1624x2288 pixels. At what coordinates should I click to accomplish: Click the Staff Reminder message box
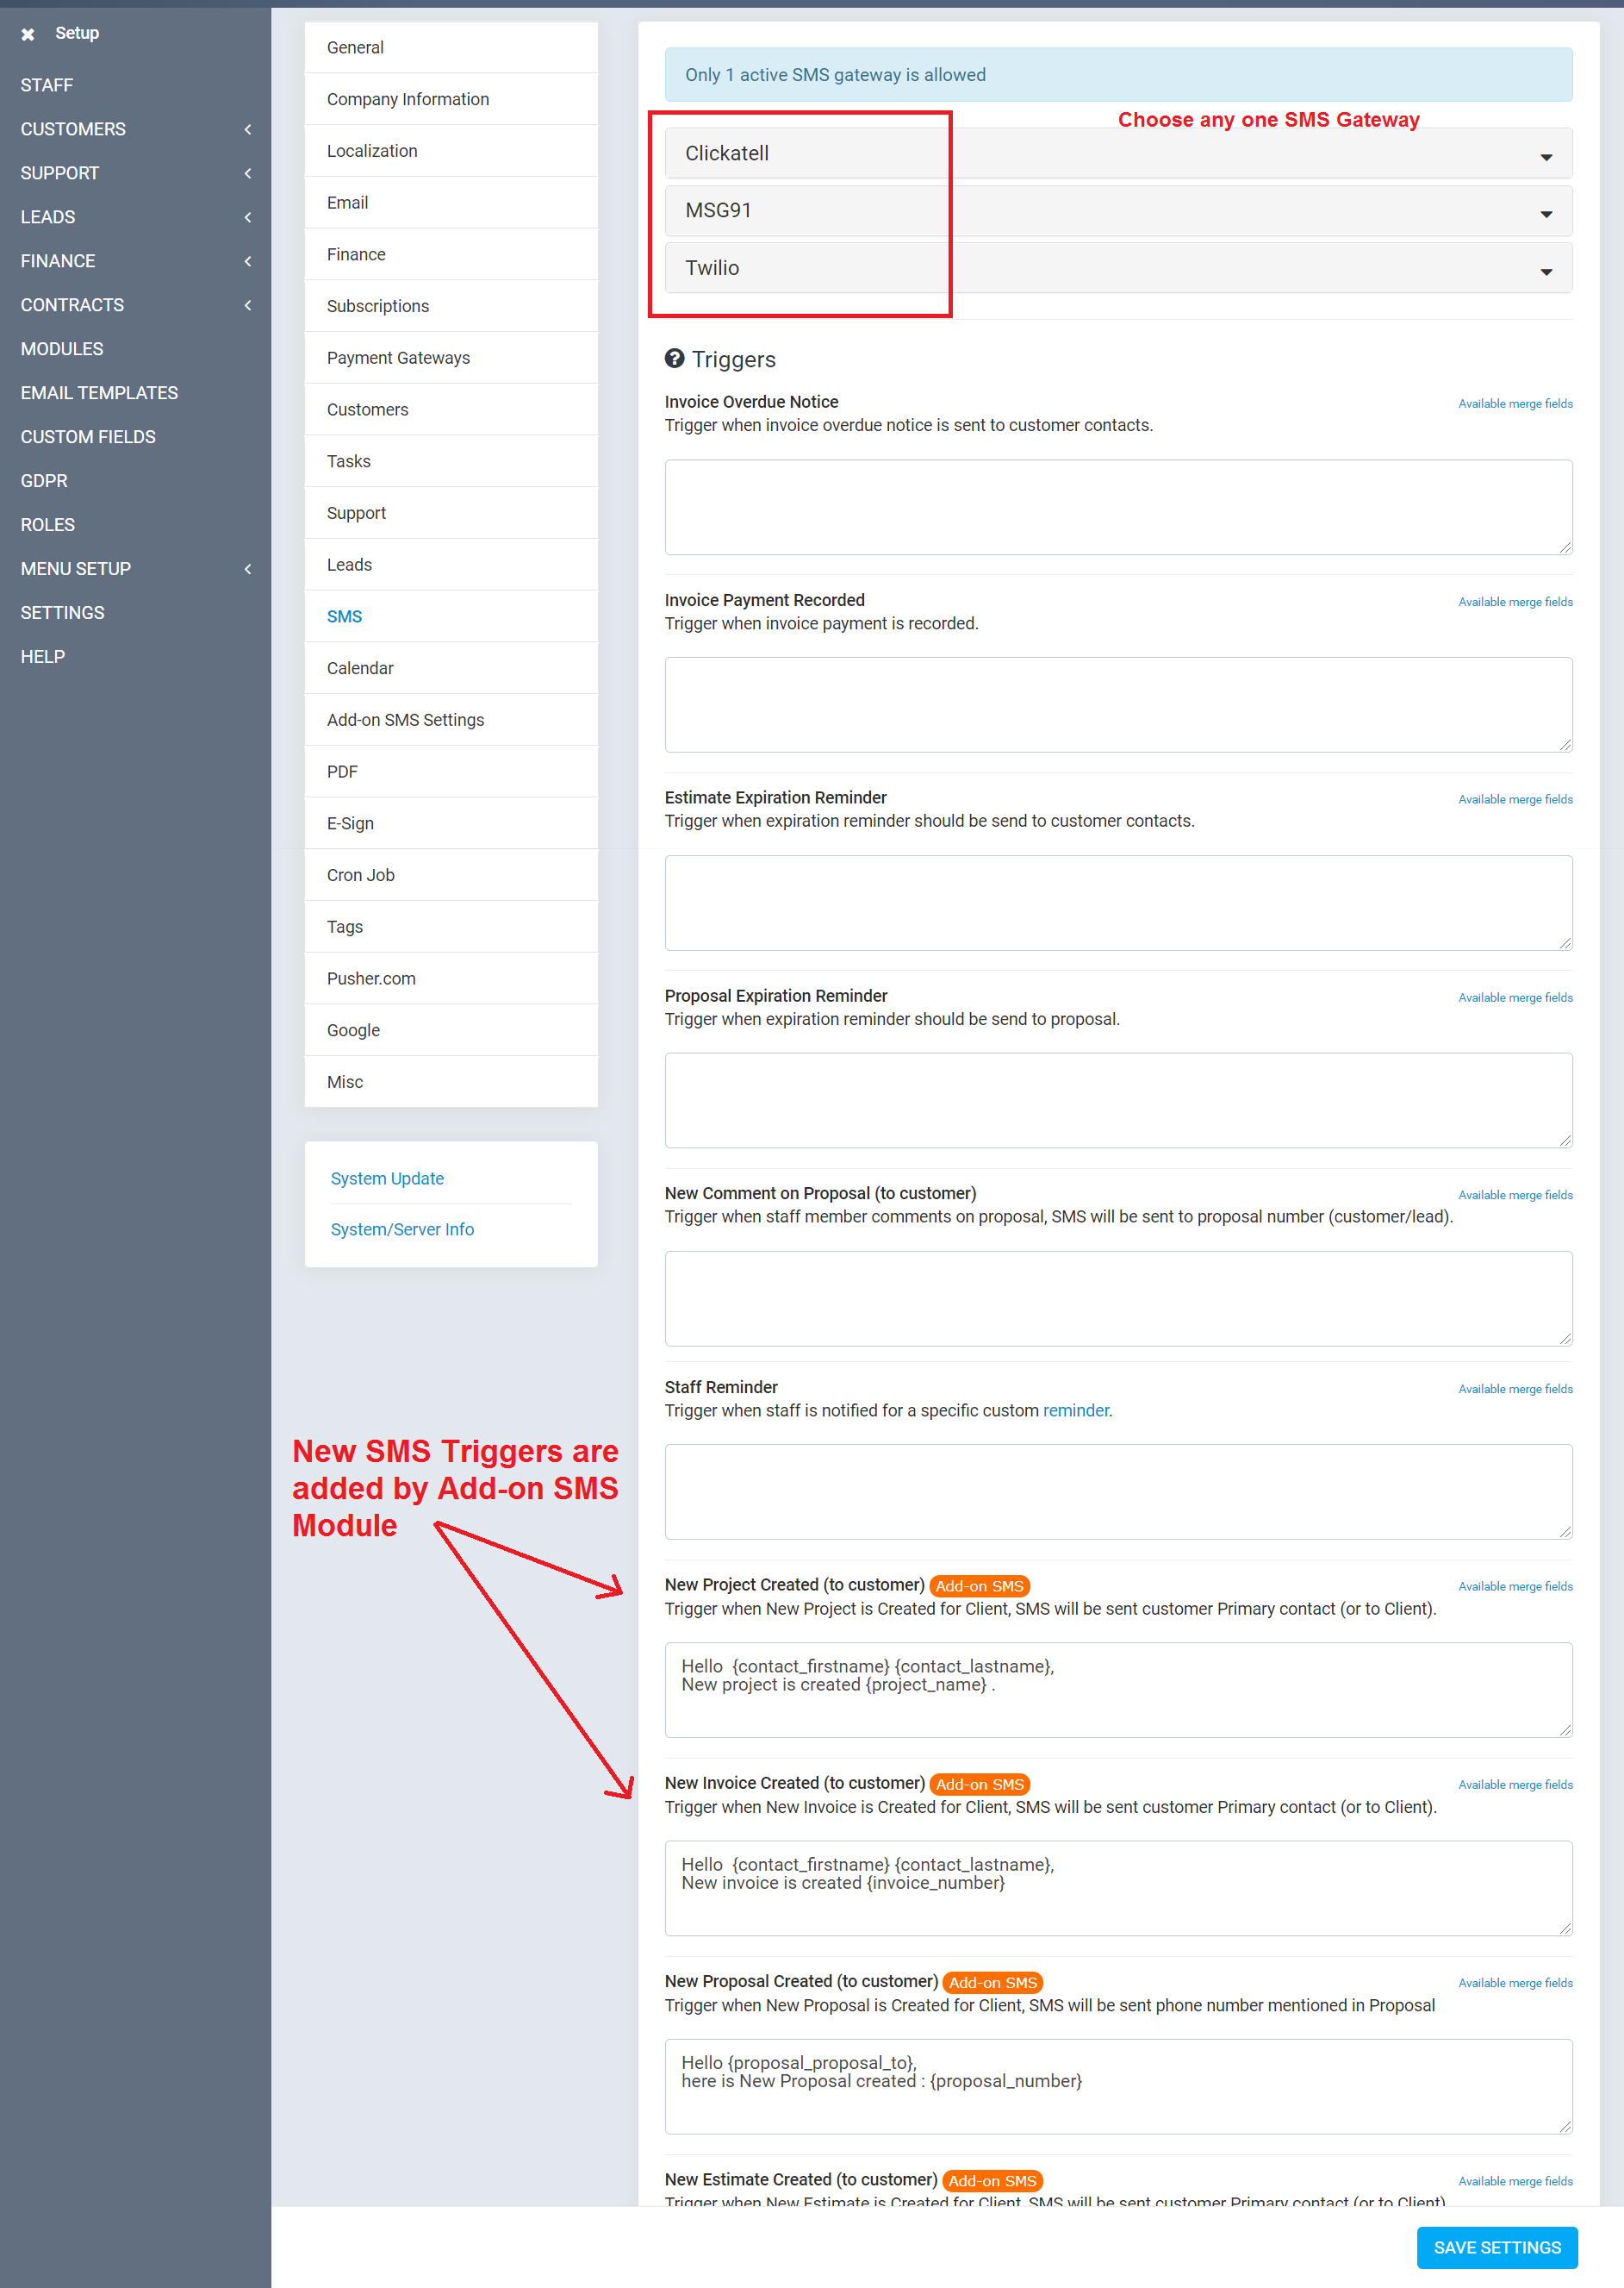[1118, 1491]
